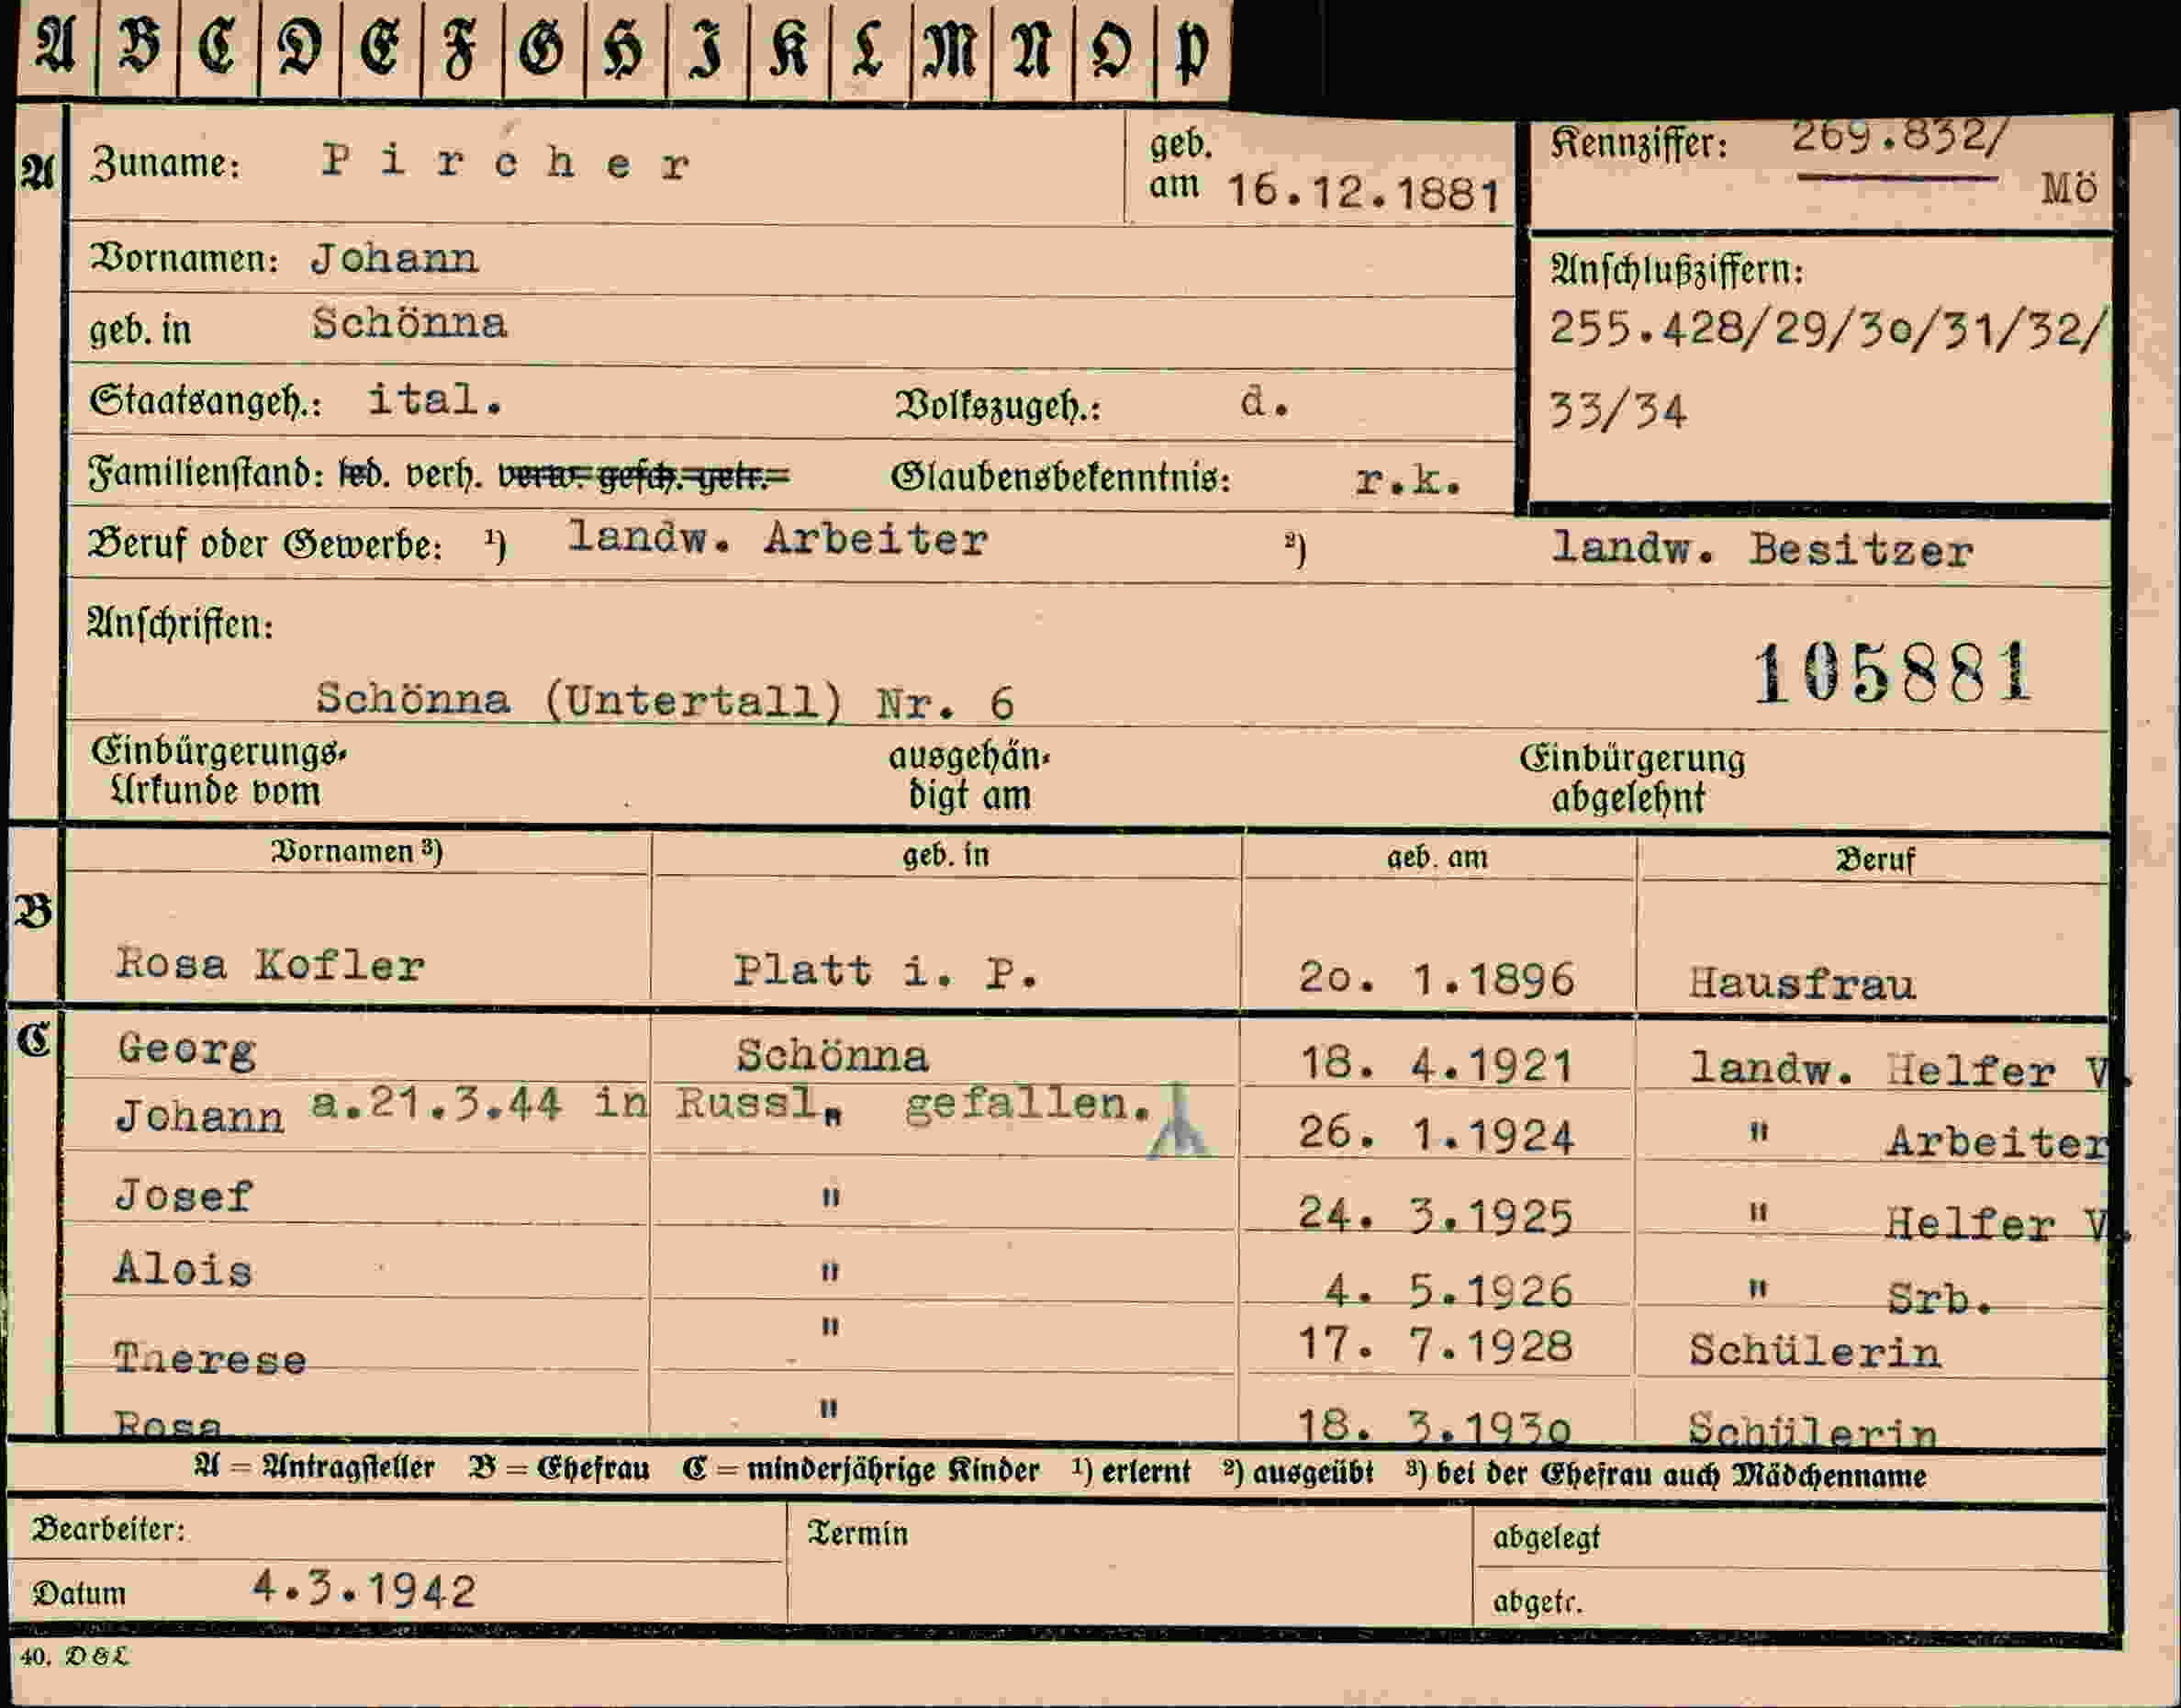
Task: Click the child name 'Georg'
Action: coord(187,1050)
